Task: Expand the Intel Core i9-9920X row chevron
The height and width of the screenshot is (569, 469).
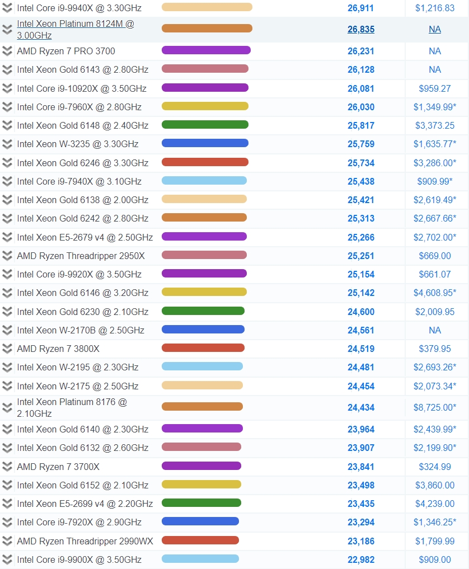Action: [x=7, y=274]
